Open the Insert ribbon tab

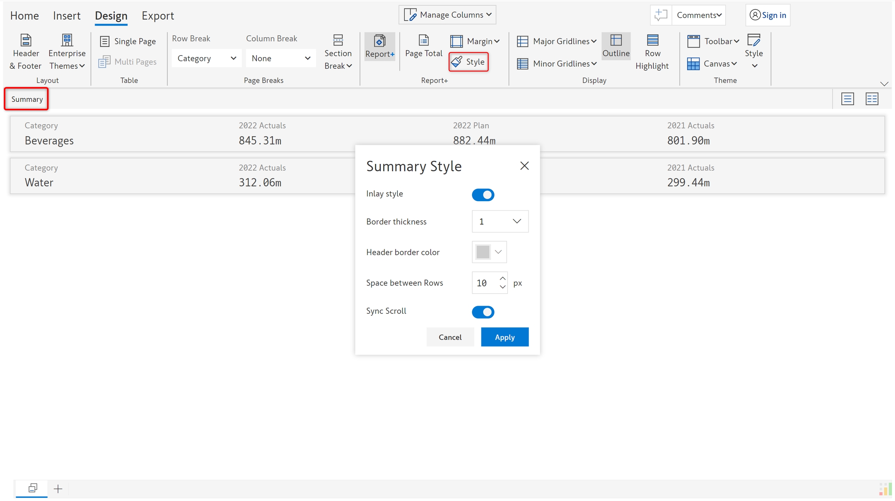[x=66, y=16]
